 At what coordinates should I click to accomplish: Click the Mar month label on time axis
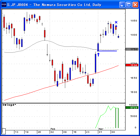click(101, 129)
